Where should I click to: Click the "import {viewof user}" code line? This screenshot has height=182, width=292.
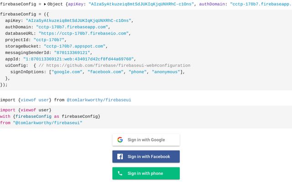[26, 110]
